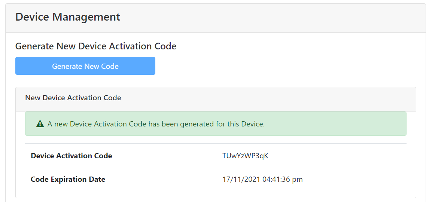This screenshot has height=202, width=429.
Task: Click the Generate New Device Activation Code heading
Action: click(x=96, y=46)
